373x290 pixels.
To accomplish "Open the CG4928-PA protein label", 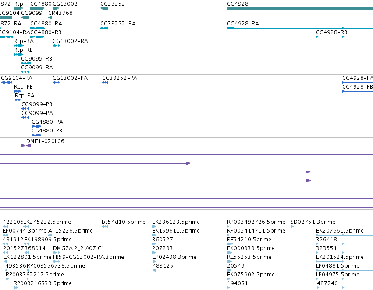I will click(358, 78).
